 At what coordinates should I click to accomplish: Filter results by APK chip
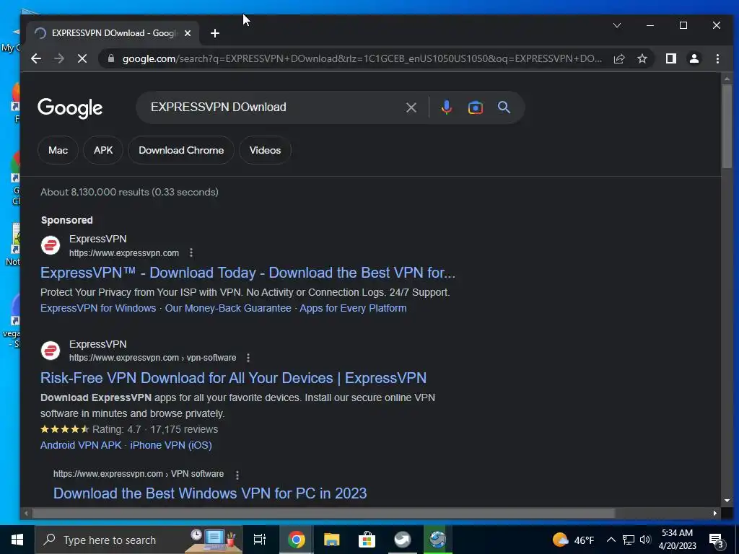[103, 150]
